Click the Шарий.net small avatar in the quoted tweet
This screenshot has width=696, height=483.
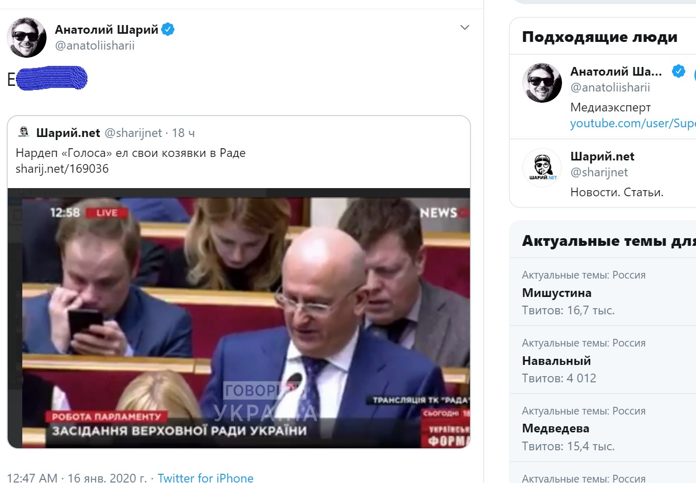24,132
